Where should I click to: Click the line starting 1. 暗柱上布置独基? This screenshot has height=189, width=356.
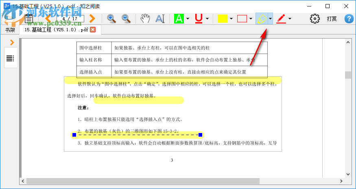tap(130, 120)
